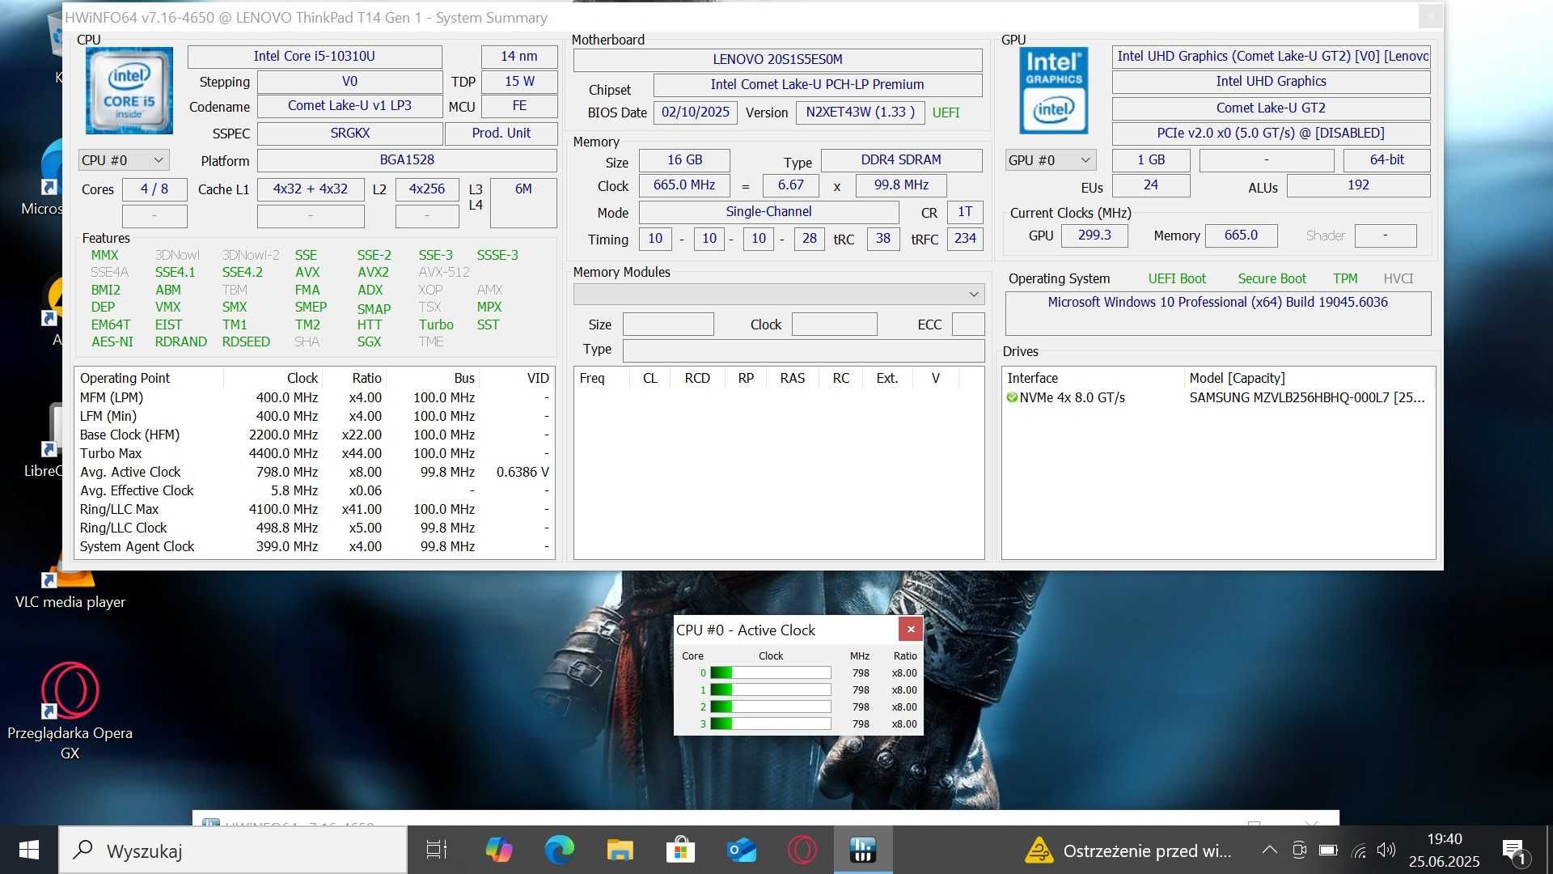1553x874 pixels.
Task: Click NVMe drive green status icon
Action: (1012, 397)
